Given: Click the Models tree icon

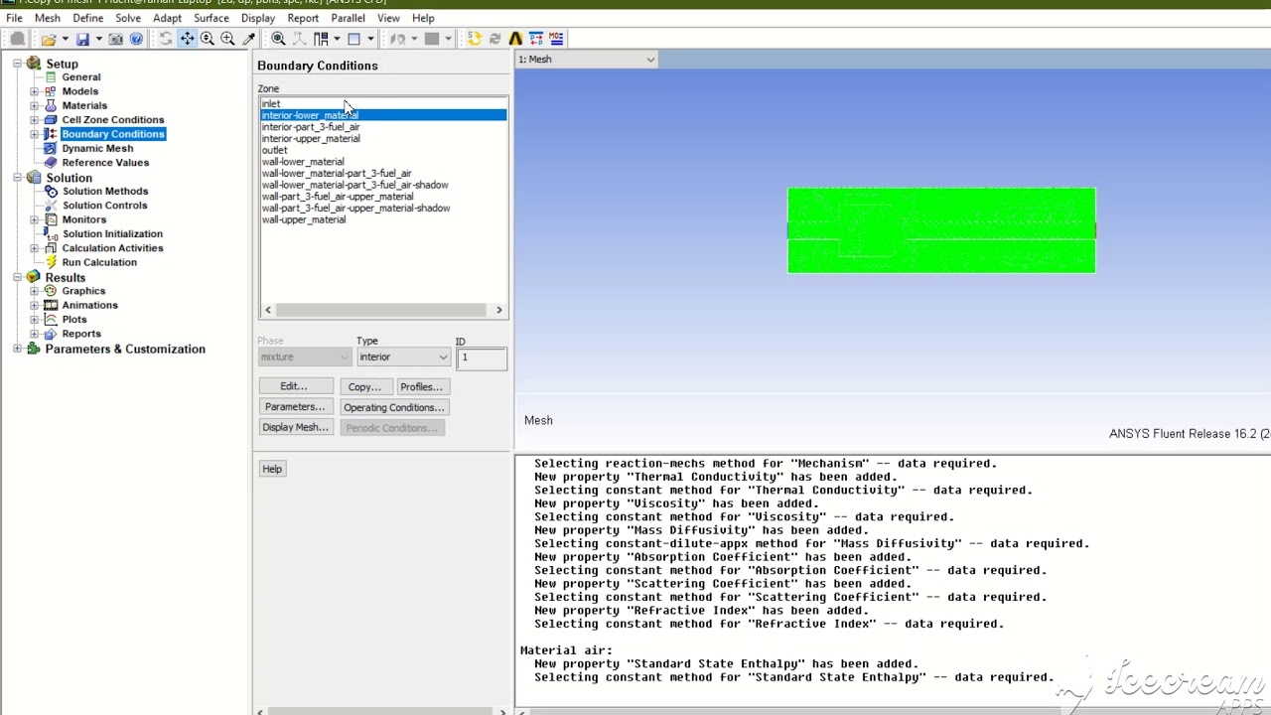Looking at the screenshot, I should (x=51, y=91).
